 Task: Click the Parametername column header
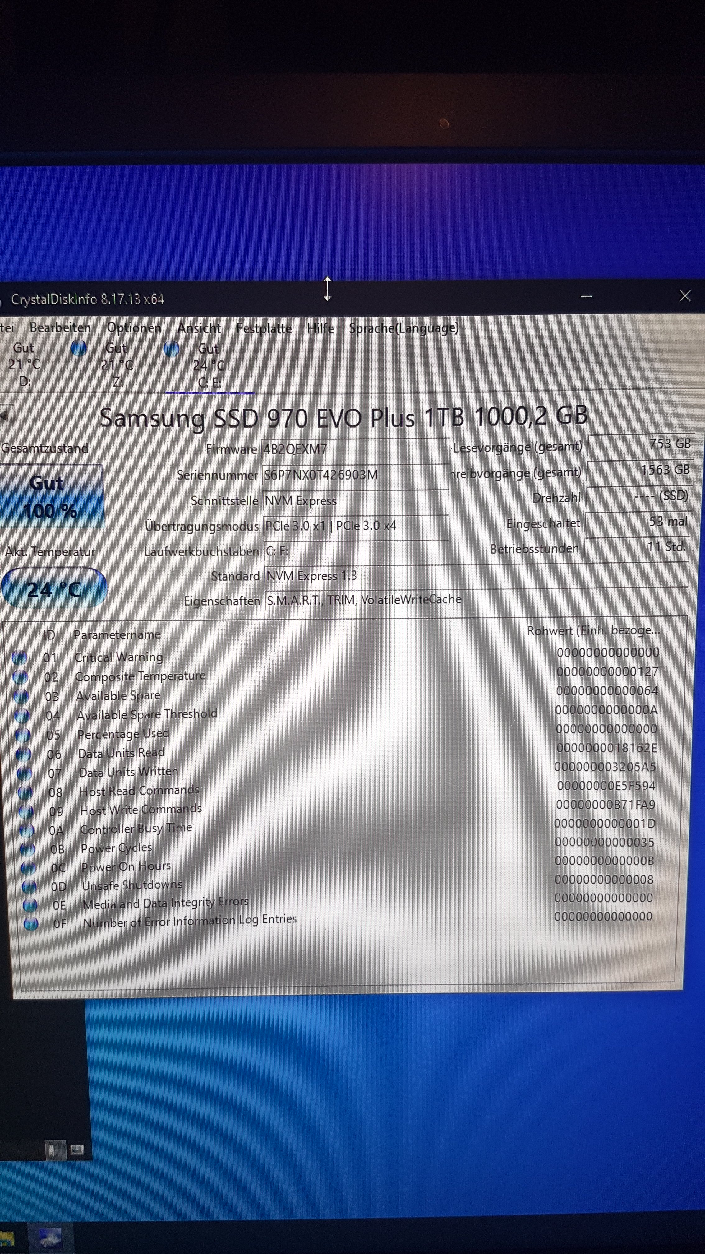(x=117, y=634)
